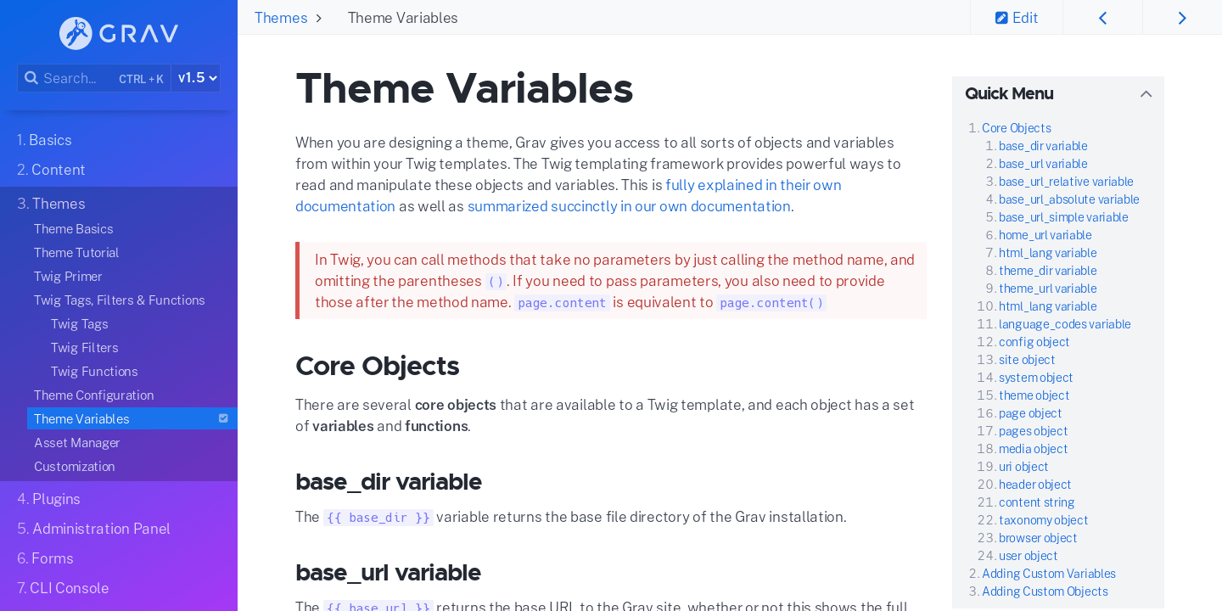Open the Twig Filters page
The image size is (1222, 611).
pyautogui.click(x=84, y=347)
